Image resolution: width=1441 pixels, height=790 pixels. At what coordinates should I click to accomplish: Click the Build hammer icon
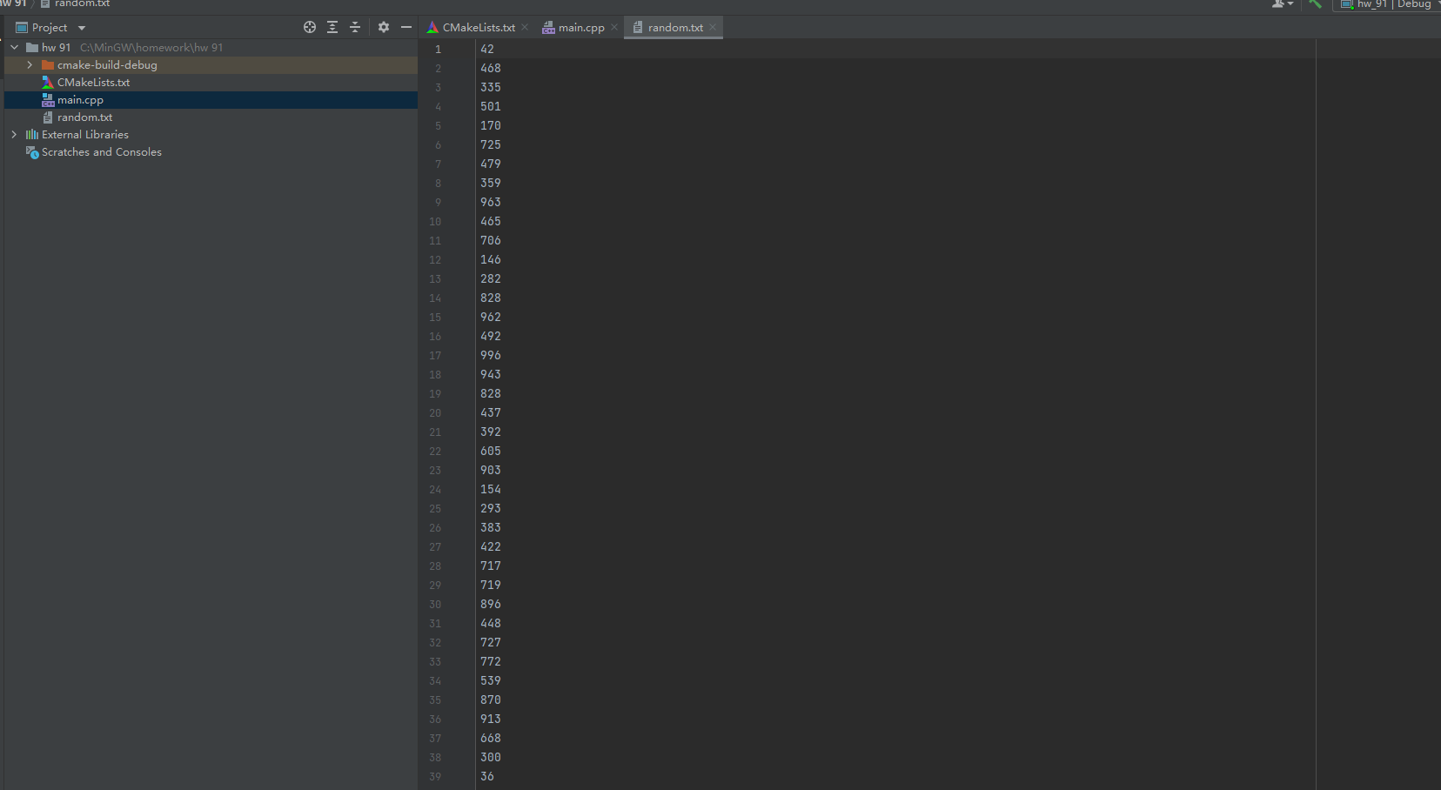point(1316,4)
